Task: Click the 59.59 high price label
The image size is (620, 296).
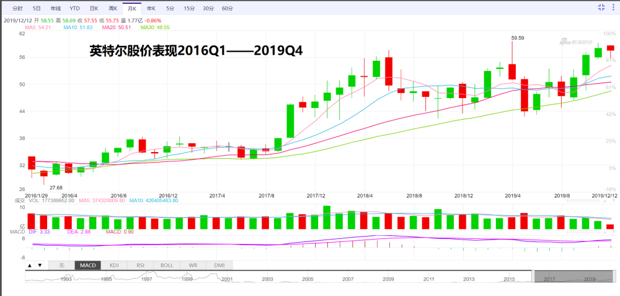Action: point(518,38)
